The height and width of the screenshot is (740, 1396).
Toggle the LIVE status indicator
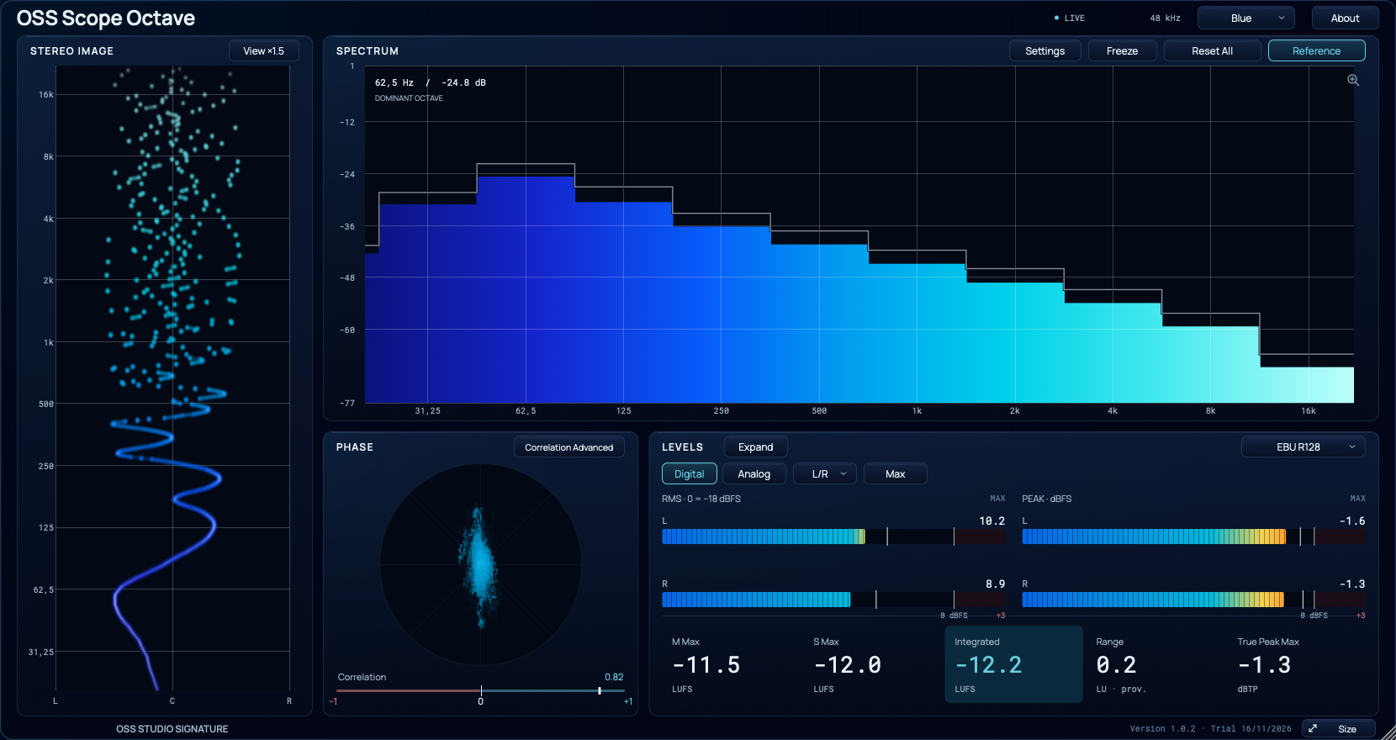click(1070, 18)
